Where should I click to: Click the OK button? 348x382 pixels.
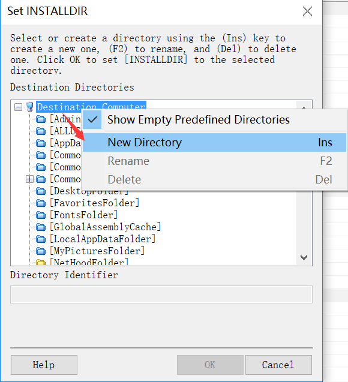(210, 365)
